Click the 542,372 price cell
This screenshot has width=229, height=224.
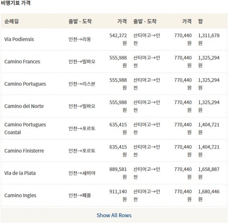[x=118, y=39]
